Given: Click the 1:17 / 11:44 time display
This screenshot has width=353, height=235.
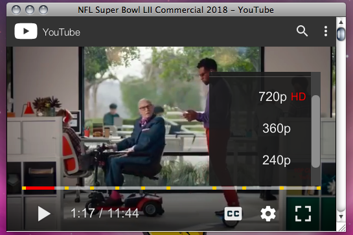Looking at the screenshot, I should [105, 213].
